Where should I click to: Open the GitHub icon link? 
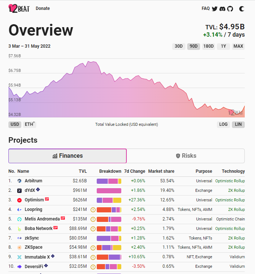click(230, 9)
